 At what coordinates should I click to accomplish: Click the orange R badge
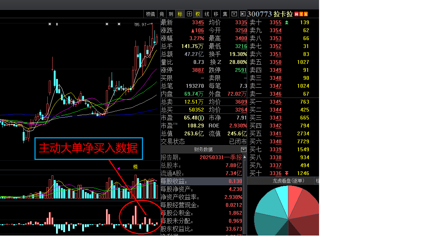coord(306,14)
